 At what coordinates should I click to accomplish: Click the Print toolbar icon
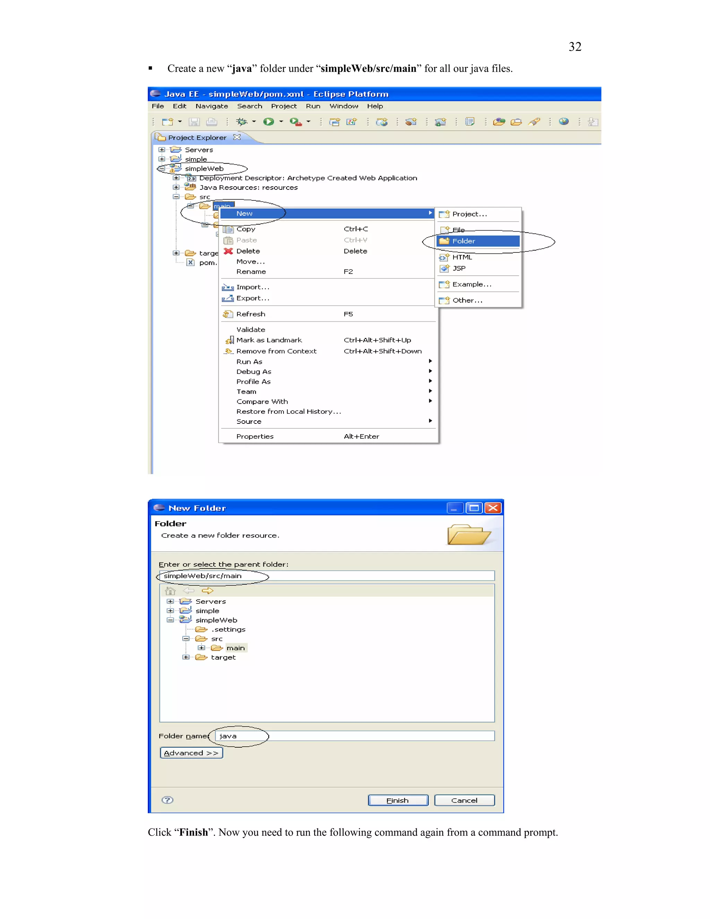coord(211,122)
